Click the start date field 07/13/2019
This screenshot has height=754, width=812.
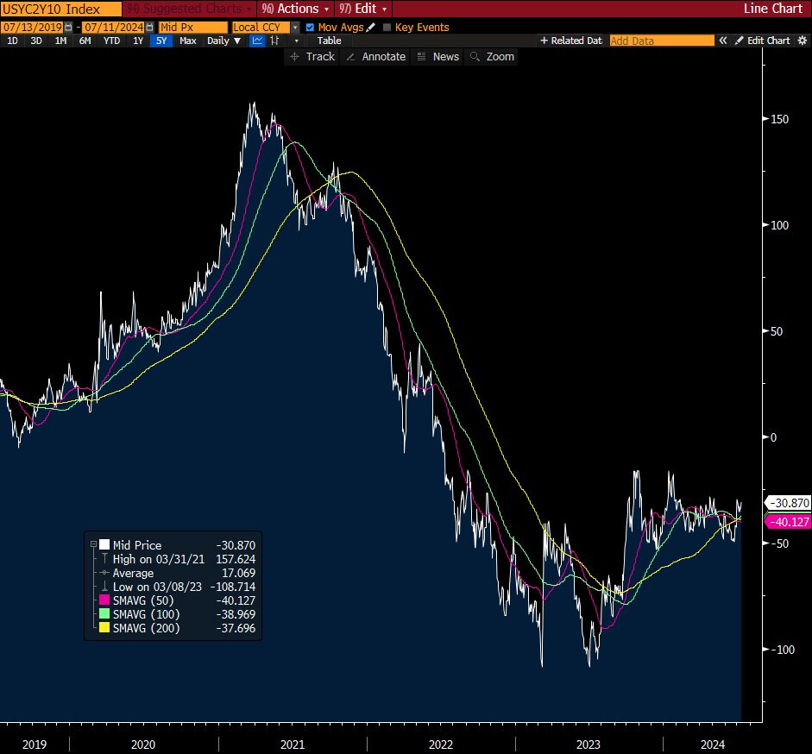click(x=32, y=27)
